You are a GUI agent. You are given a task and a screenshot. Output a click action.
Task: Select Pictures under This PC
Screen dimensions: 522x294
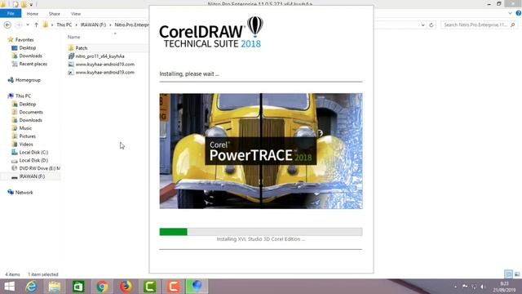[27, 136]
